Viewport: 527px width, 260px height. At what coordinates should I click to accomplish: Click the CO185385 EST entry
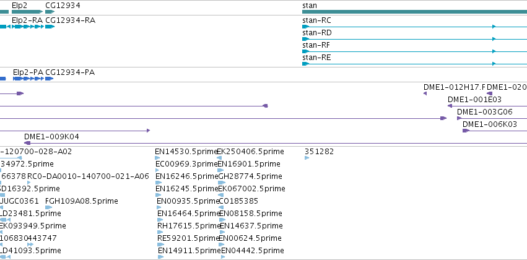[238, 201]
